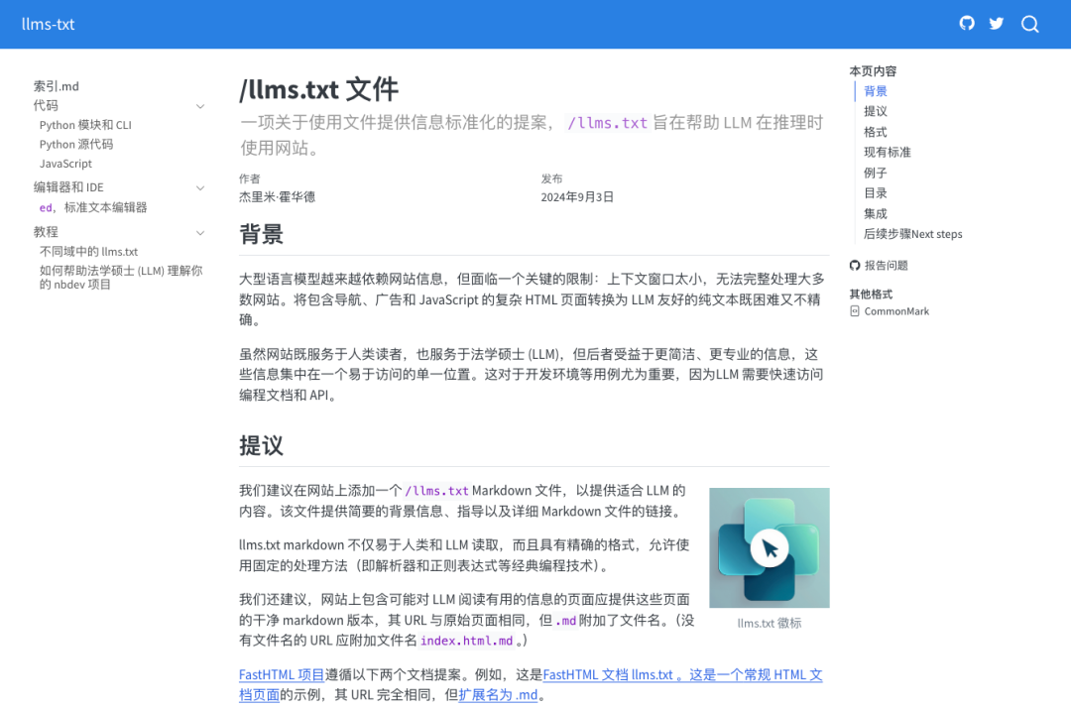Click the llms.txt 徽标 image caption
Image resolution: width=1071 pixels, height=709 pixels.
tap(770, 623)
